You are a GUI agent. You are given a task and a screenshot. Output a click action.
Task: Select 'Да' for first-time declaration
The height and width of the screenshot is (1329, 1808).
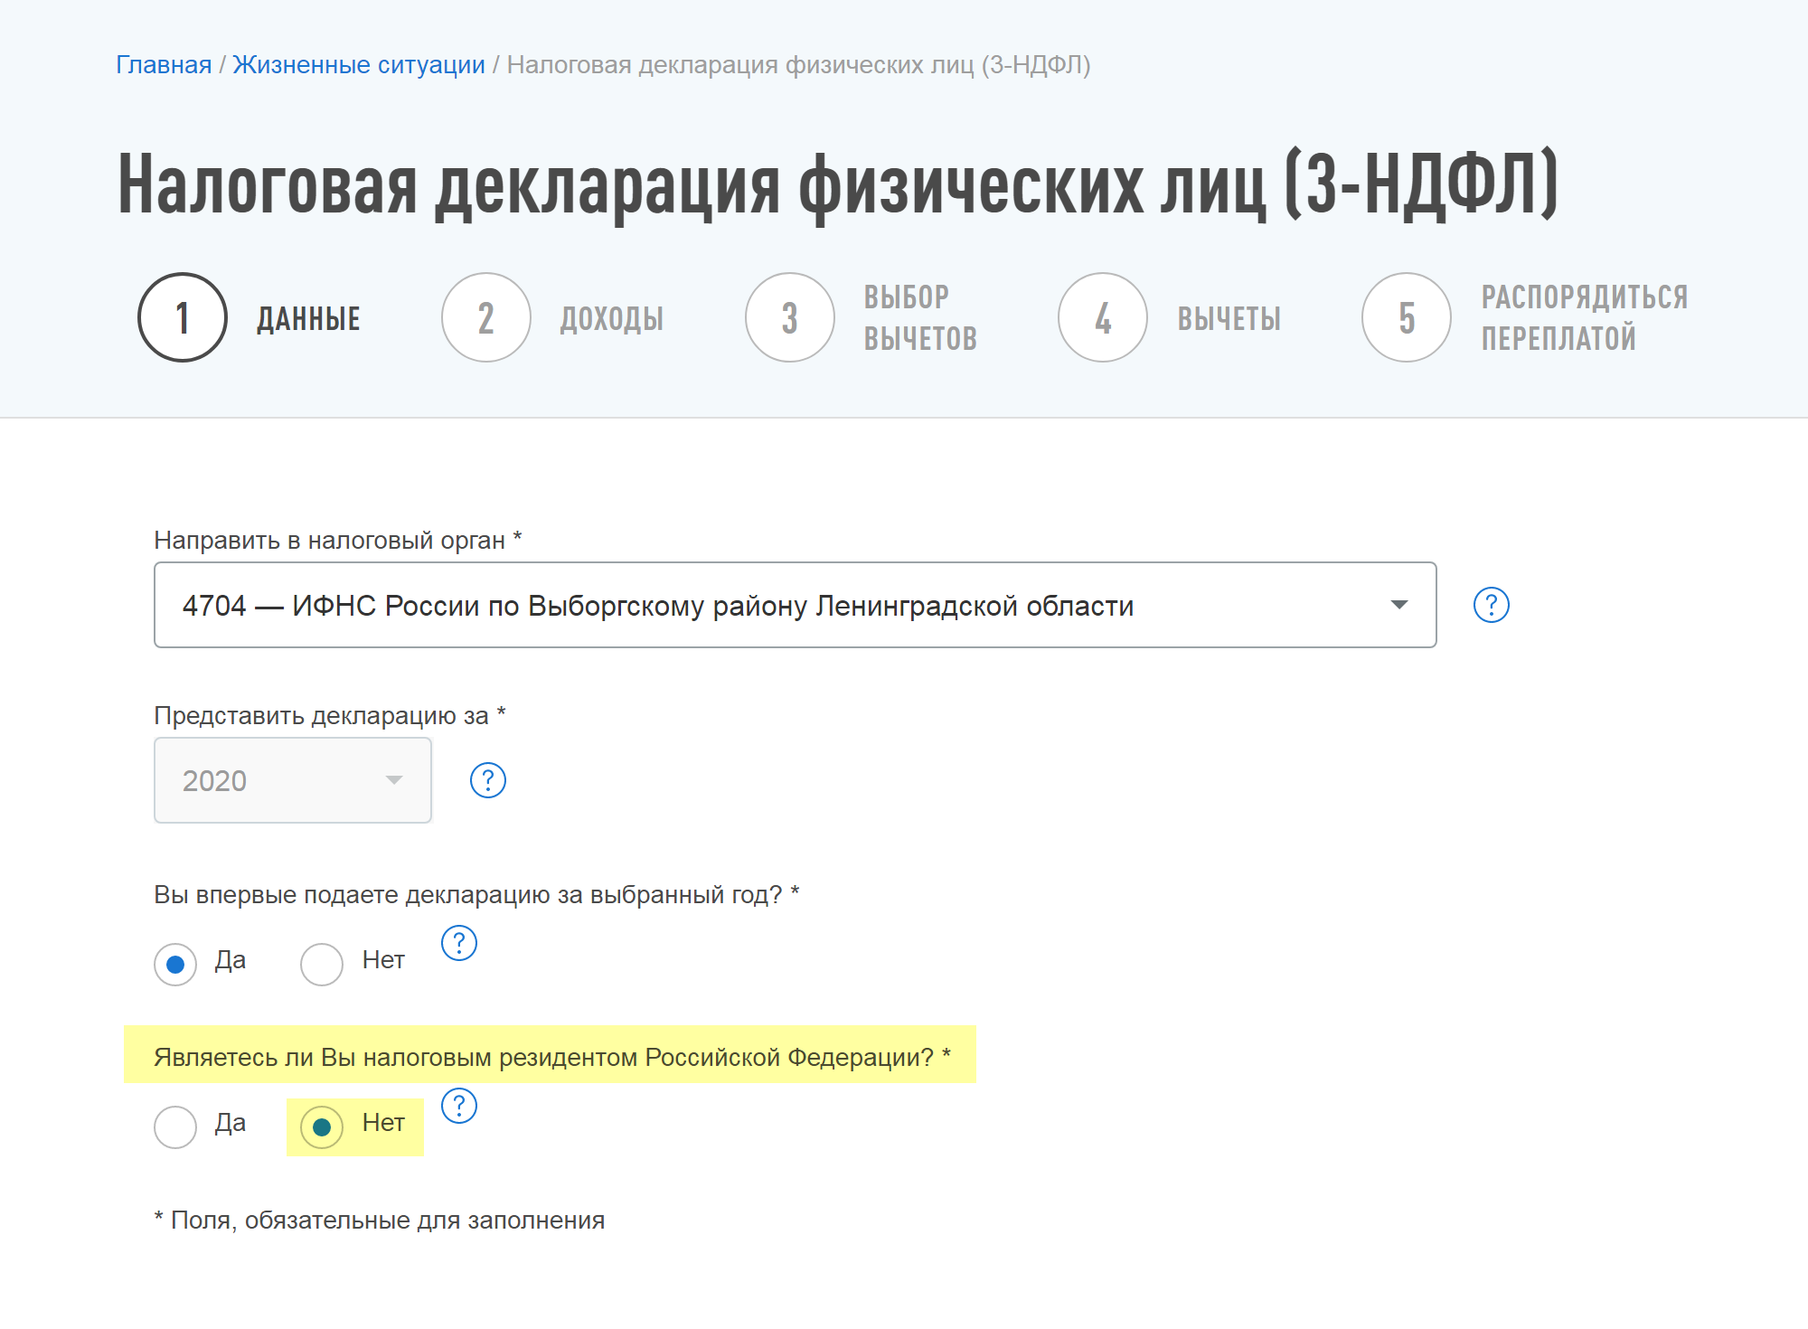pos(175,964)
